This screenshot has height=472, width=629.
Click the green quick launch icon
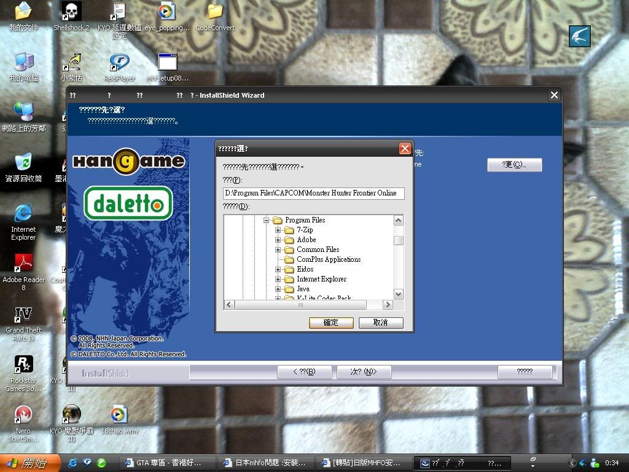101,463
